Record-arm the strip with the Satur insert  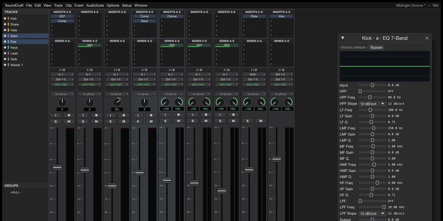pos(151,115)
